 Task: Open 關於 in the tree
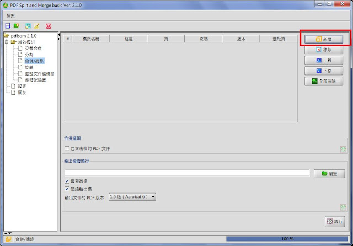pos(22,92)
